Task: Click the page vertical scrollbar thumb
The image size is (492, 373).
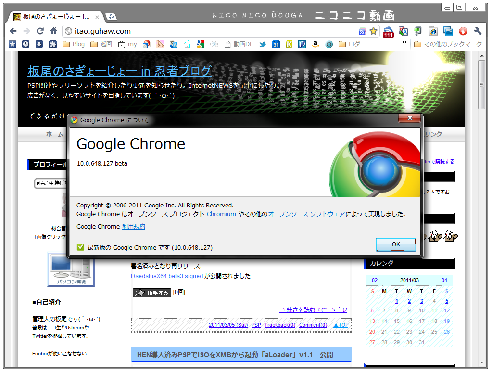Action: point(481,85)
